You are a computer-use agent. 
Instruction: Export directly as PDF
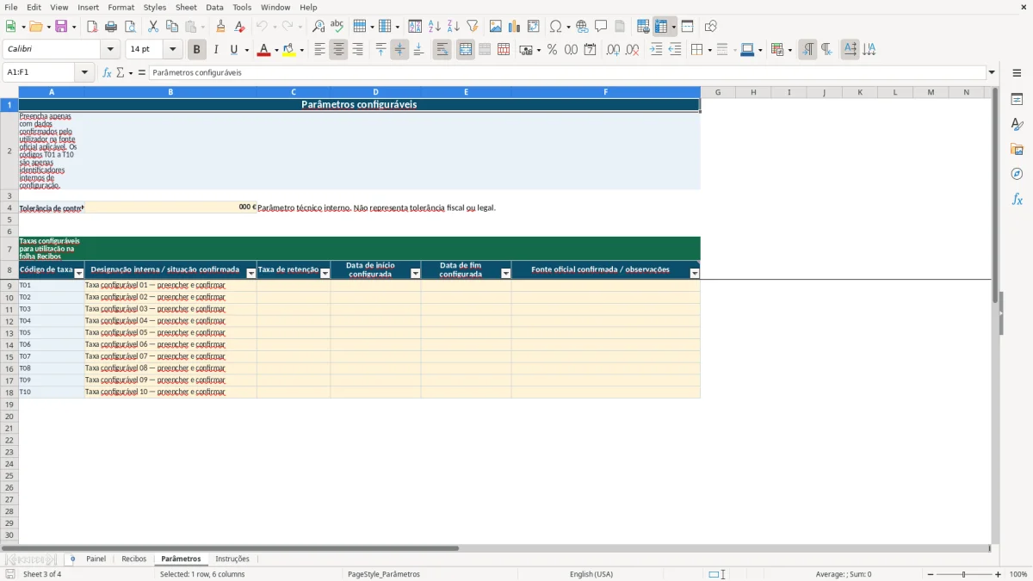(92, 27)
